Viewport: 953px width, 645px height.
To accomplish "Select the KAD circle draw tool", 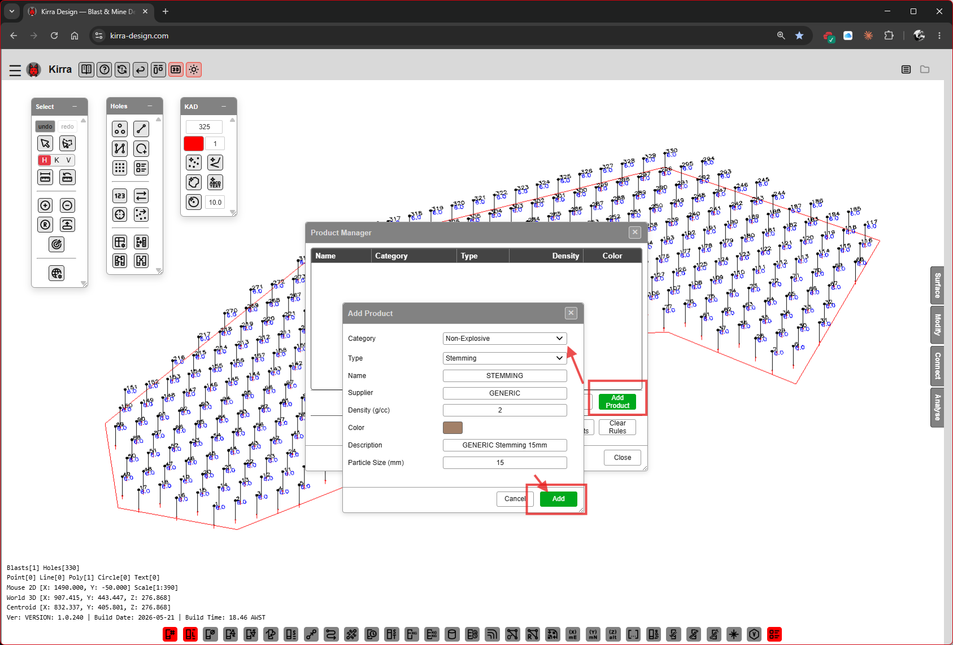I will [194, 202].
